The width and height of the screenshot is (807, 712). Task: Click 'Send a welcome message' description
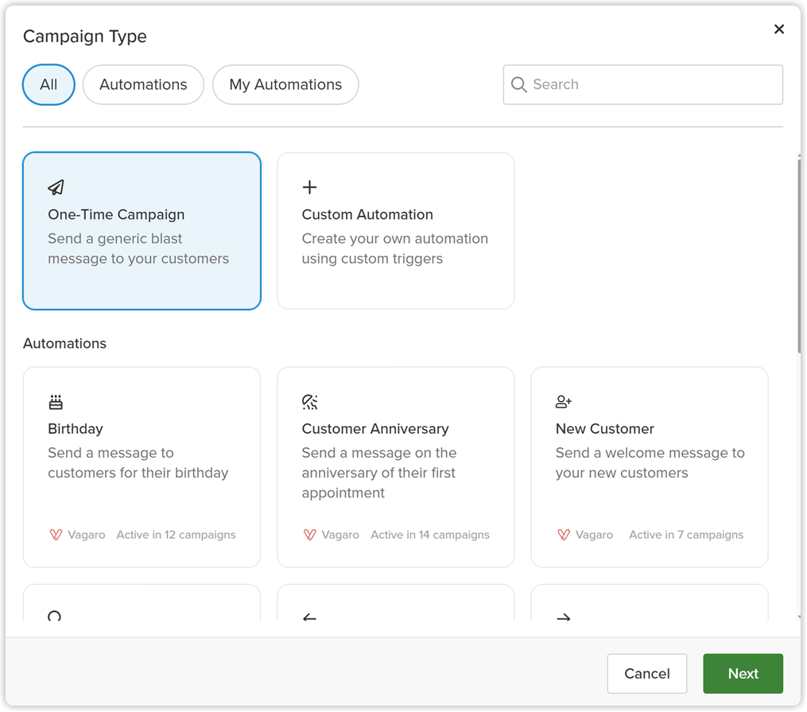pyautogui.click(x=650, y=462)
